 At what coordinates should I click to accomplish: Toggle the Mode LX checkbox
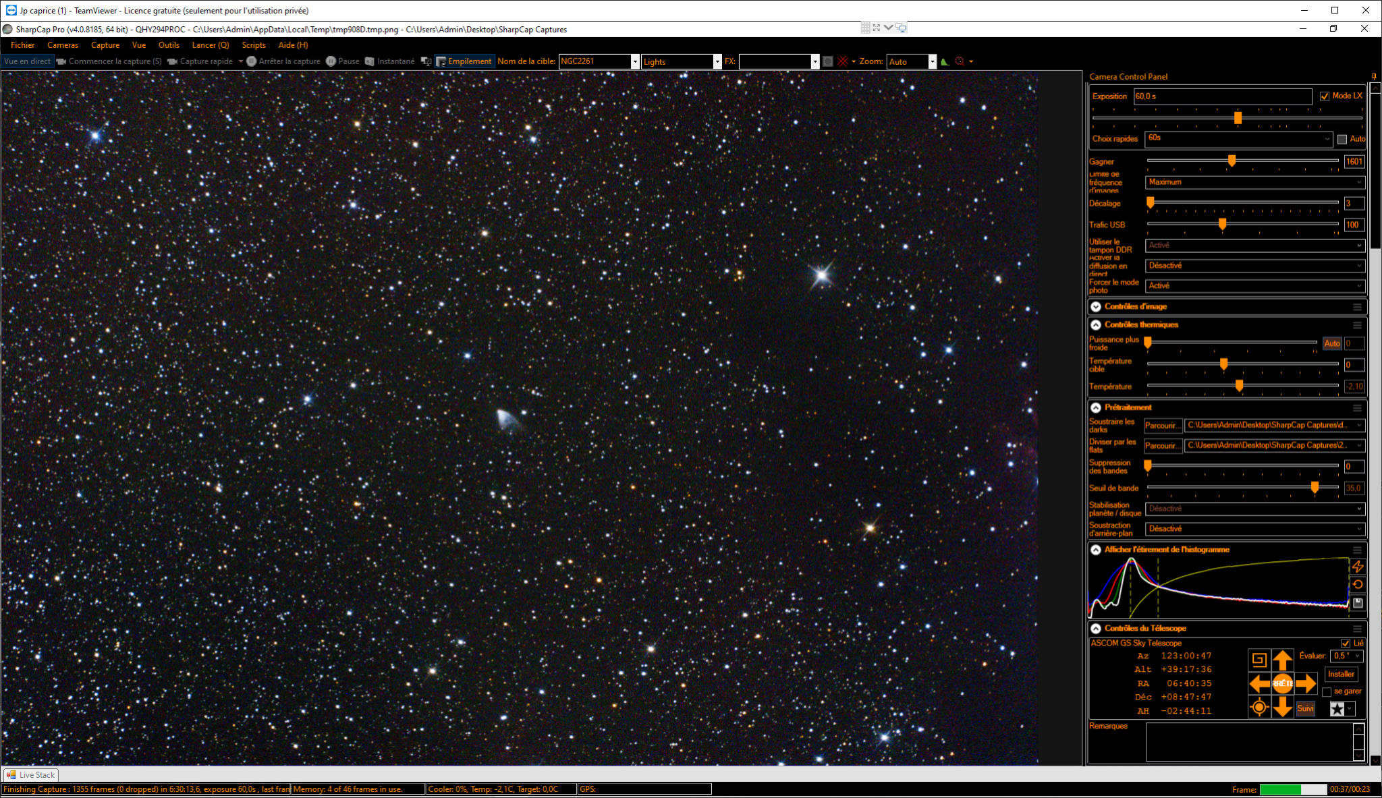pos(1325,96)
